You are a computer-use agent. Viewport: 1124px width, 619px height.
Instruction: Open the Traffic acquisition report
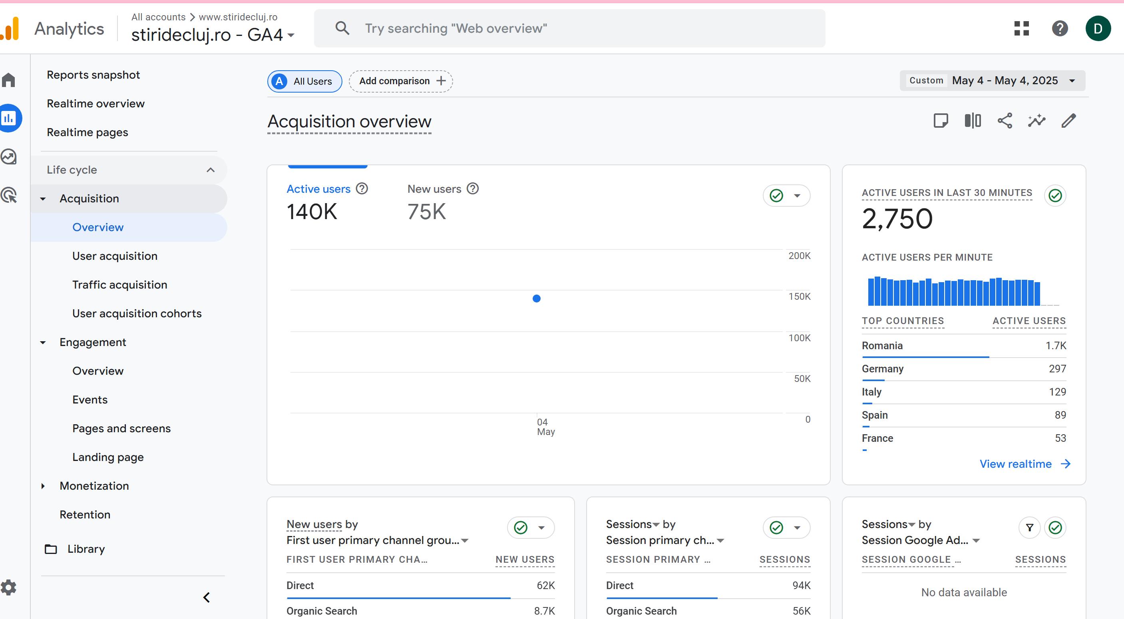(x=119, y=285)
